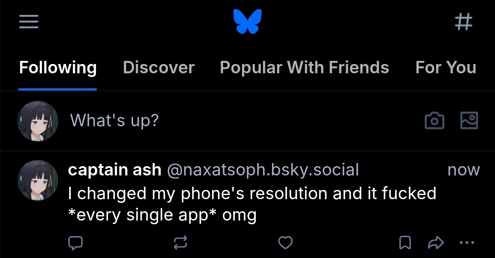Screen dimensions: 495x258
Task: Reply to captain ash's post
Action: pyautogui.click(x=76, y=243)
